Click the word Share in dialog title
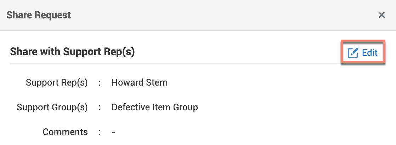The width and height of the screenshot is (396, 145). (18, 15)
